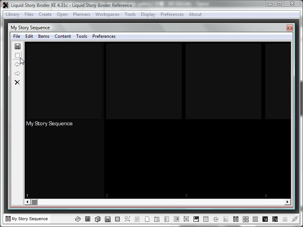Click the left arrow icon in sidebar
The height and width of the screenshot is (227, 303).
(17, 64)
